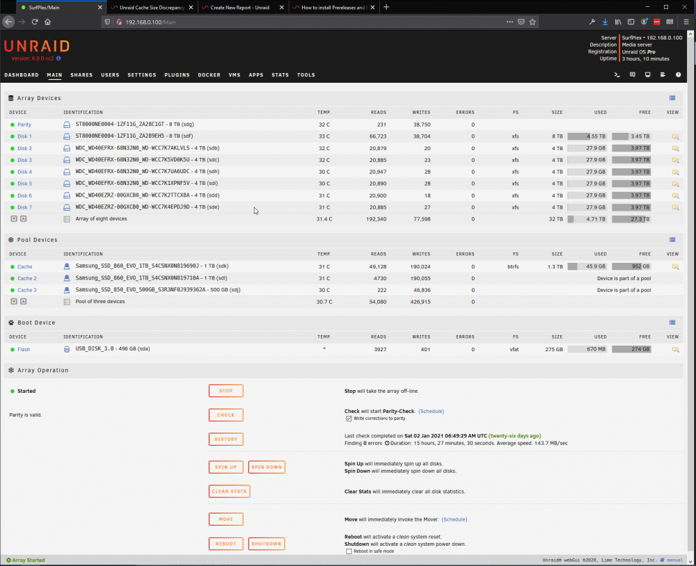Click the CHECK parity button
This screenshot has width=696, height=566.
226,415
